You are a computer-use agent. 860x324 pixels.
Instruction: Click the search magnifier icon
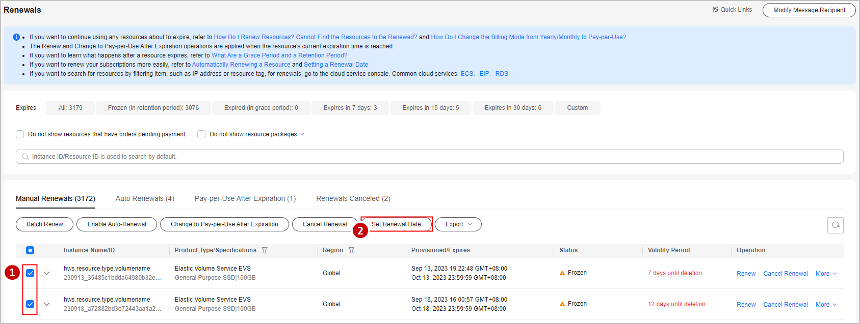coord(25,157)
